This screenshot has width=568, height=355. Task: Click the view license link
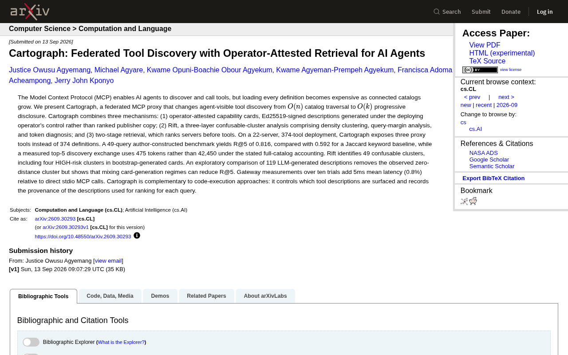pos(511,70)
